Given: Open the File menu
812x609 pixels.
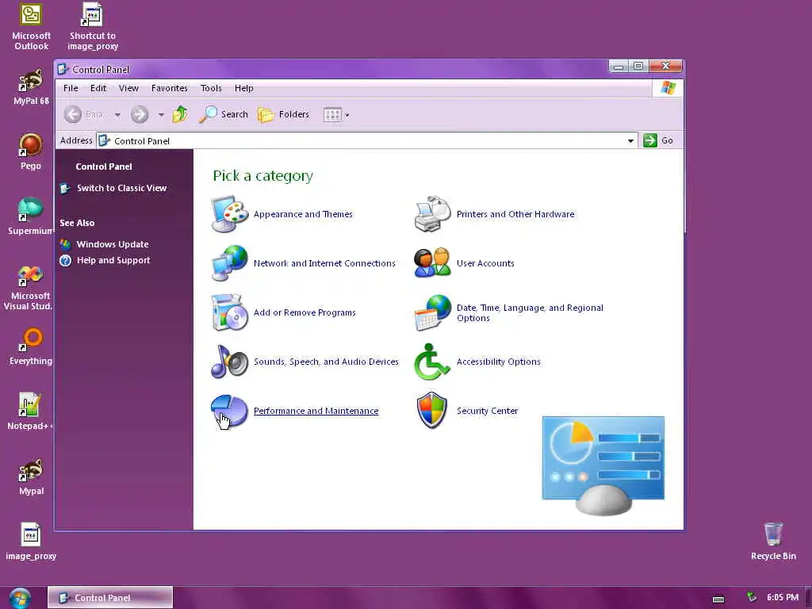Looking at the screenshot, I should pos(71,88).
